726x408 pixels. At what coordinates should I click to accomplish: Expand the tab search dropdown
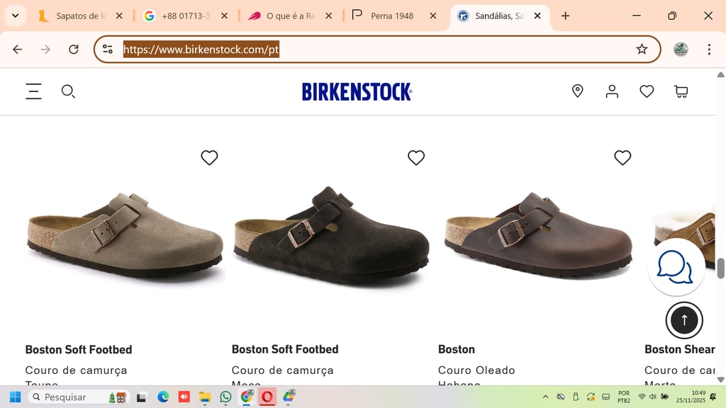[16, 16]
